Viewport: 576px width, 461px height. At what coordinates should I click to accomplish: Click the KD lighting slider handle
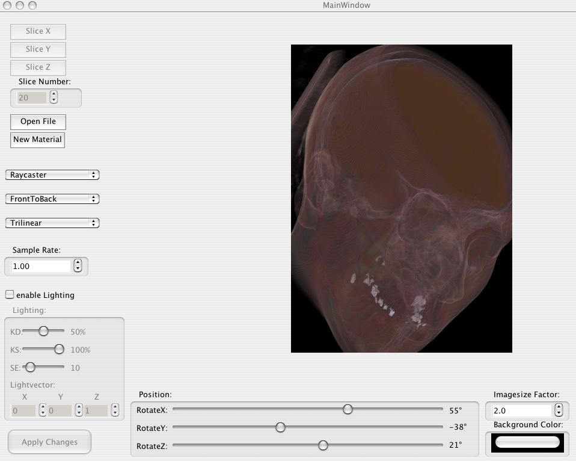[x=43, y=331]
